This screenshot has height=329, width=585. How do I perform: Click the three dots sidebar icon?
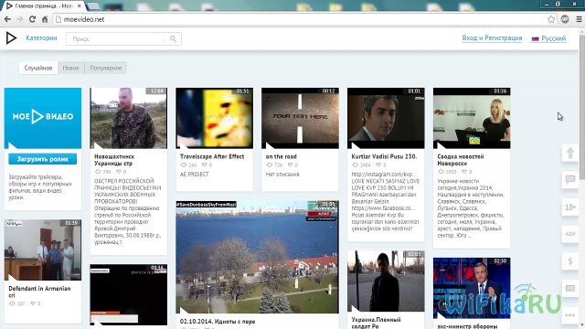(570, 315)
